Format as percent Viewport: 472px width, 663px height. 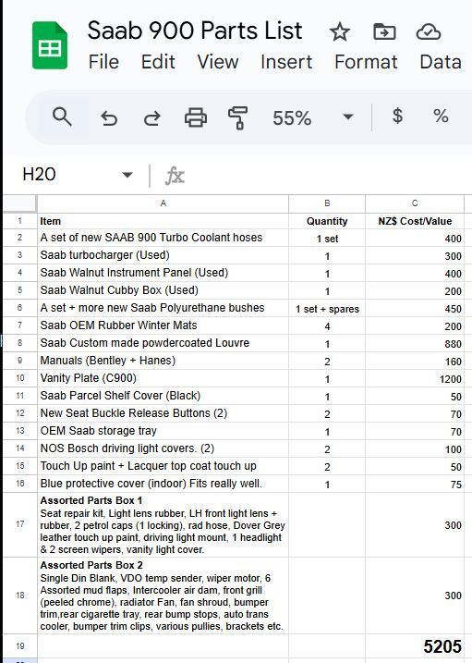click(x=441, y=116)
